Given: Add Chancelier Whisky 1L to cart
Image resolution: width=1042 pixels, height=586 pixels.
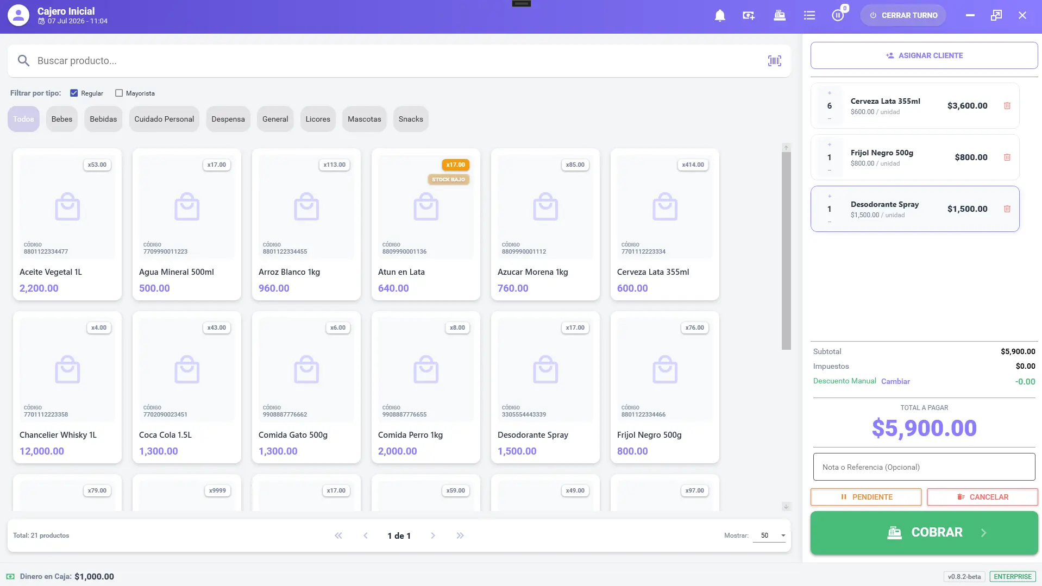Looking at the screenshot, I should (67, 387).
